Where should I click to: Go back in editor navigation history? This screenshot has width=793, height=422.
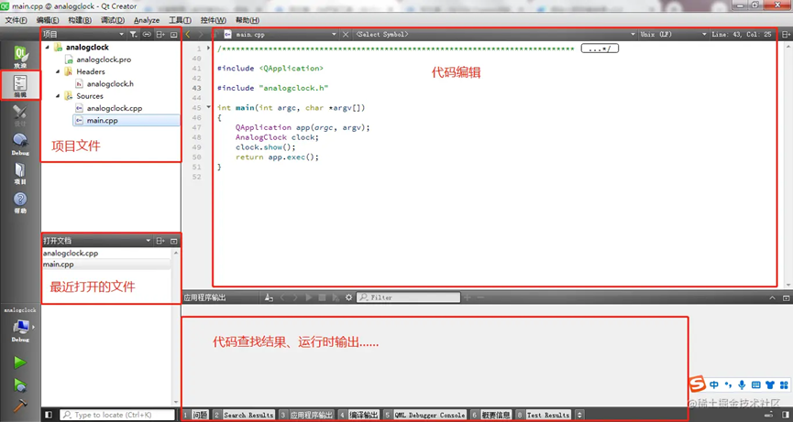(188, 34)
